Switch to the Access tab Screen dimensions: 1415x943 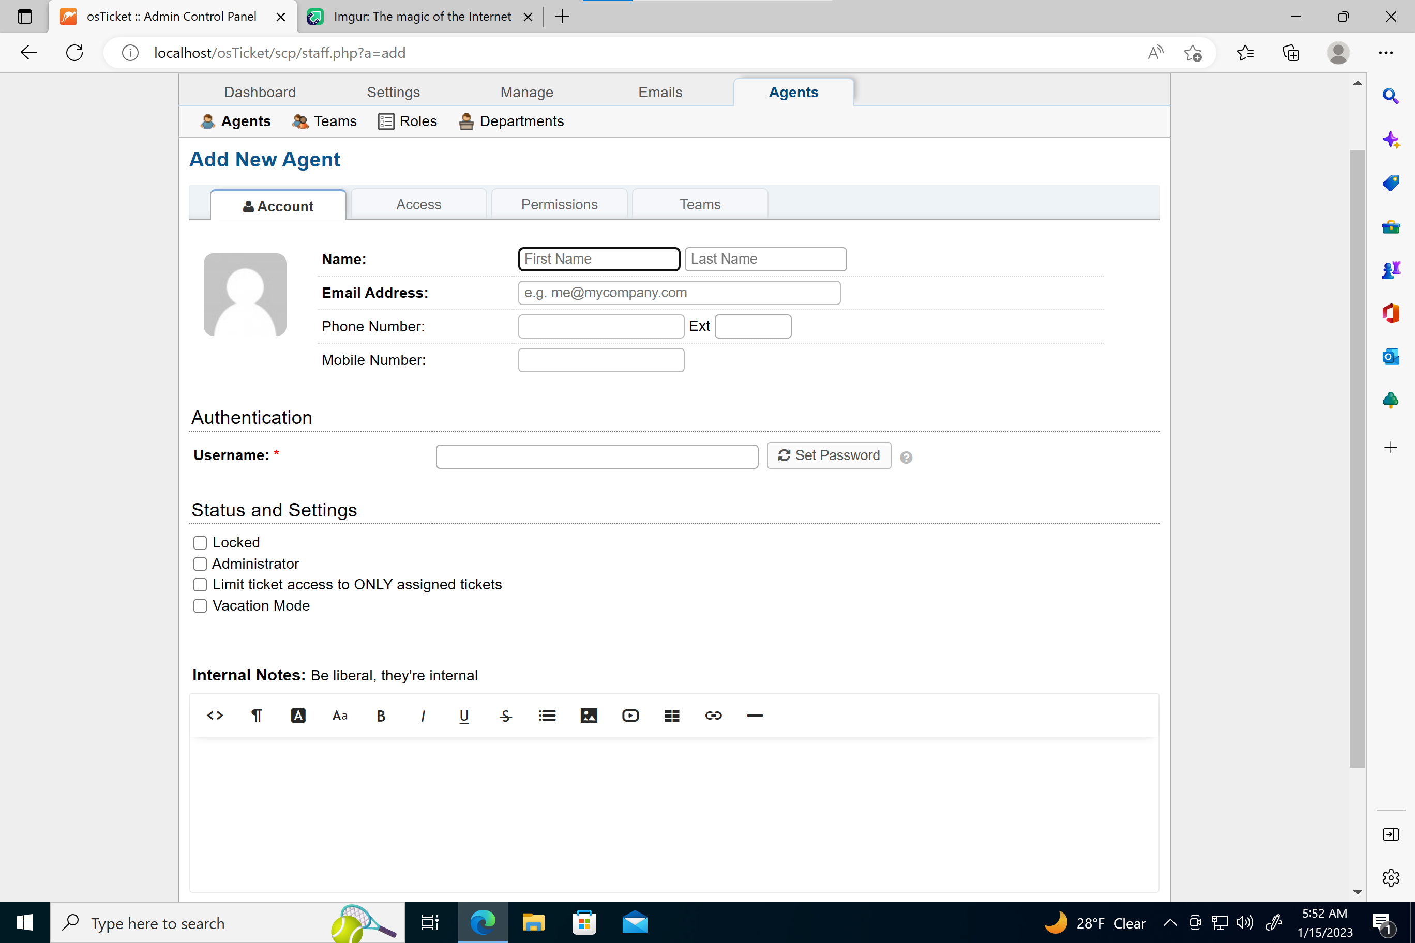coord(418,204)
